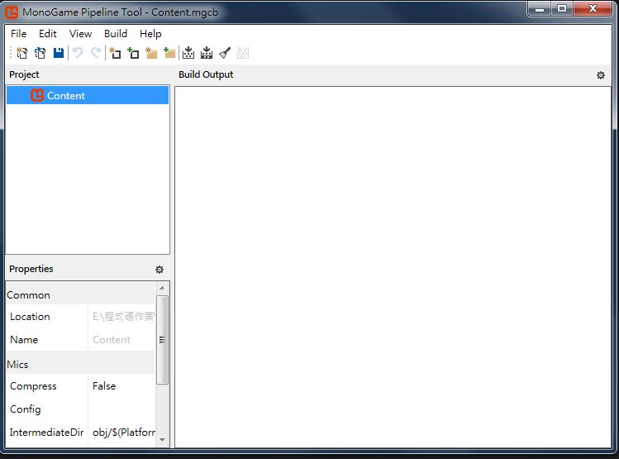Click the properties scrollbar thumb
619x459 pixels.
[162, 340]
